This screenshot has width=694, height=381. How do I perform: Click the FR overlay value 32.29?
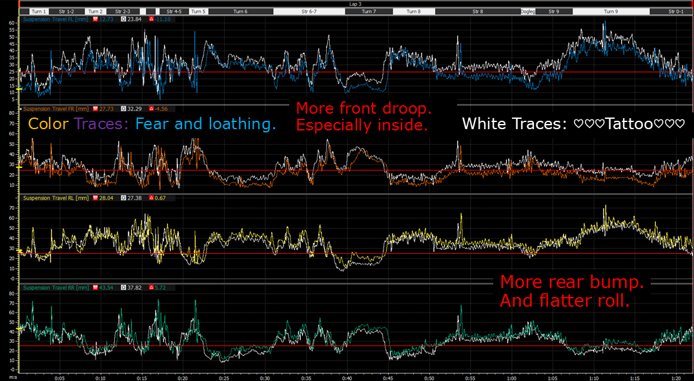(x=134, y=109)
